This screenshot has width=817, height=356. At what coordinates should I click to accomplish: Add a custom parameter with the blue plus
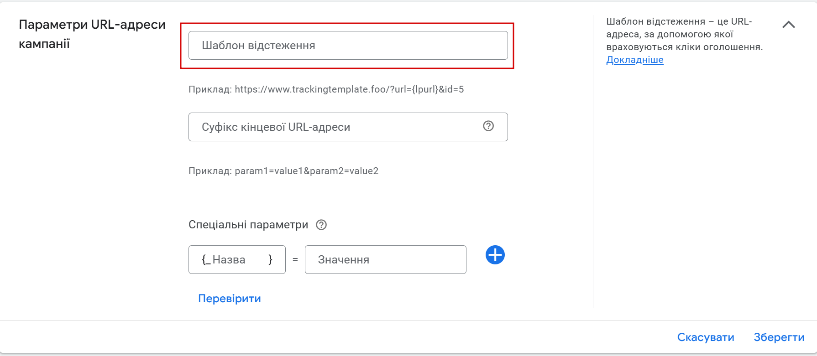[495, 255]
